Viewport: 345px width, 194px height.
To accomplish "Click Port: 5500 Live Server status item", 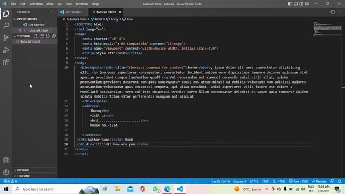I will click(299, 181).
